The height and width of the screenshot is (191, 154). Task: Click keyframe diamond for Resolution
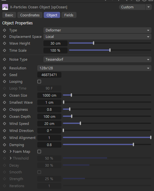coord(5,68)
